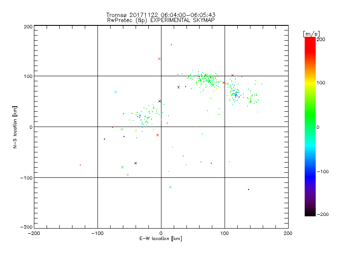The image size is (339, 254).
Task: Click the [m/s] colorbar unit label
Action: [x=311, y=33]
